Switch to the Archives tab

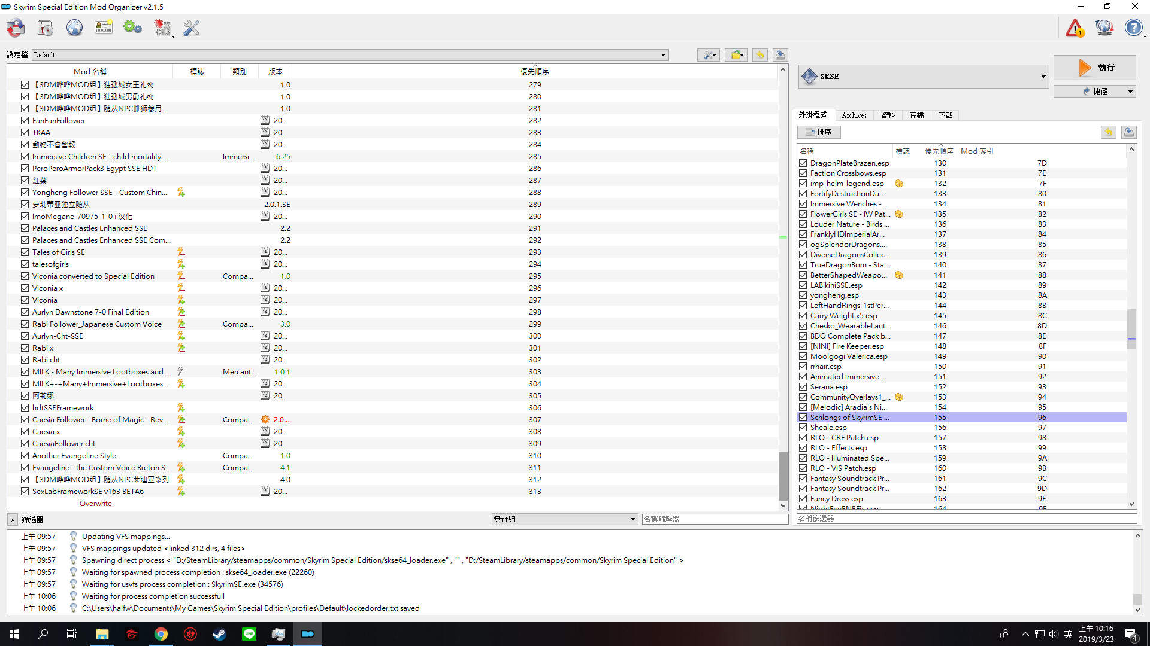coord(854,115)
